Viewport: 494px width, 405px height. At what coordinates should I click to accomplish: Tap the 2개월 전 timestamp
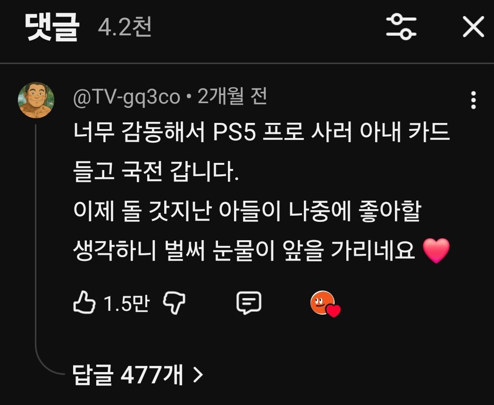click(x=233, y=96)
